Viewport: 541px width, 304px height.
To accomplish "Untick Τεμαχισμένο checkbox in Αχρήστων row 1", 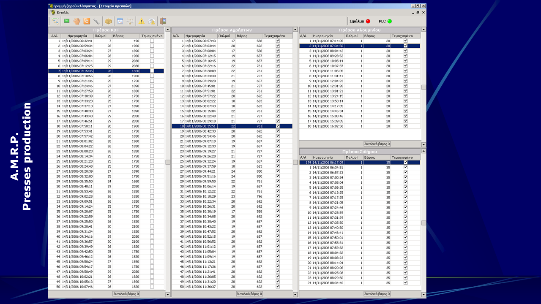I will [x=278, y=41].
